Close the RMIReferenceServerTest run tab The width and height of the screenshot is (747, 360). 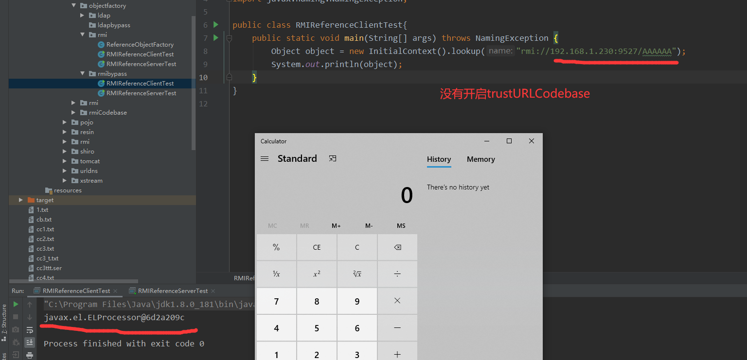click(x=213, y=291)
